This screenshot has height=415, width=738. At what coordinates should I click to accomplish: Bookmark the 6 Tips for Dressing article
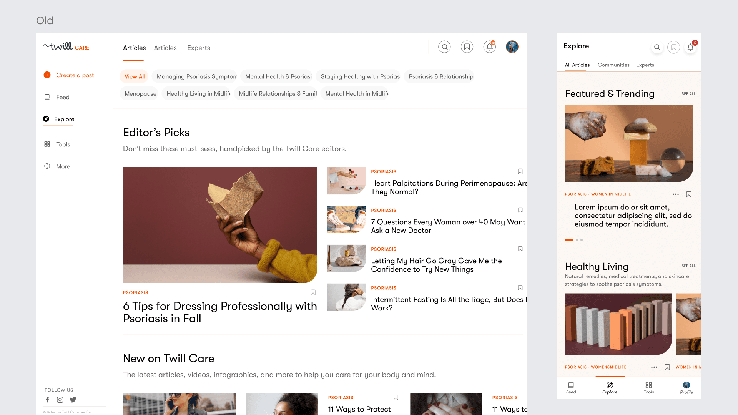click(313, 292)
